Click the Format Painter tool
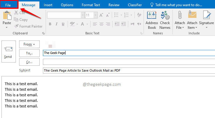This screenshot has height=118, width=215. (x=28, y=26)
